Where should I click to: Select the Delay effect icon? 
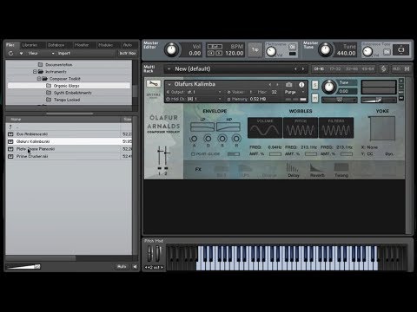click(293, 170)
